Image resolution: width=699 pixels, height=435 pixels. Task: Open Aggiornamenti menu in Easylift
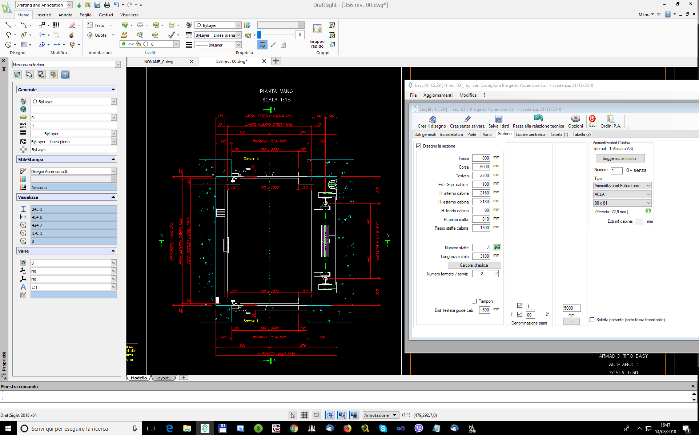[x=438, y=95]
